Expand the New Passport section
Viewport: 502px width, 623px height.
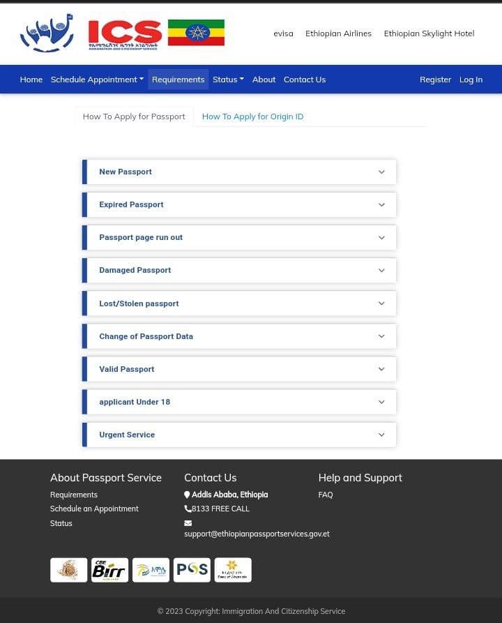(239, 172)
